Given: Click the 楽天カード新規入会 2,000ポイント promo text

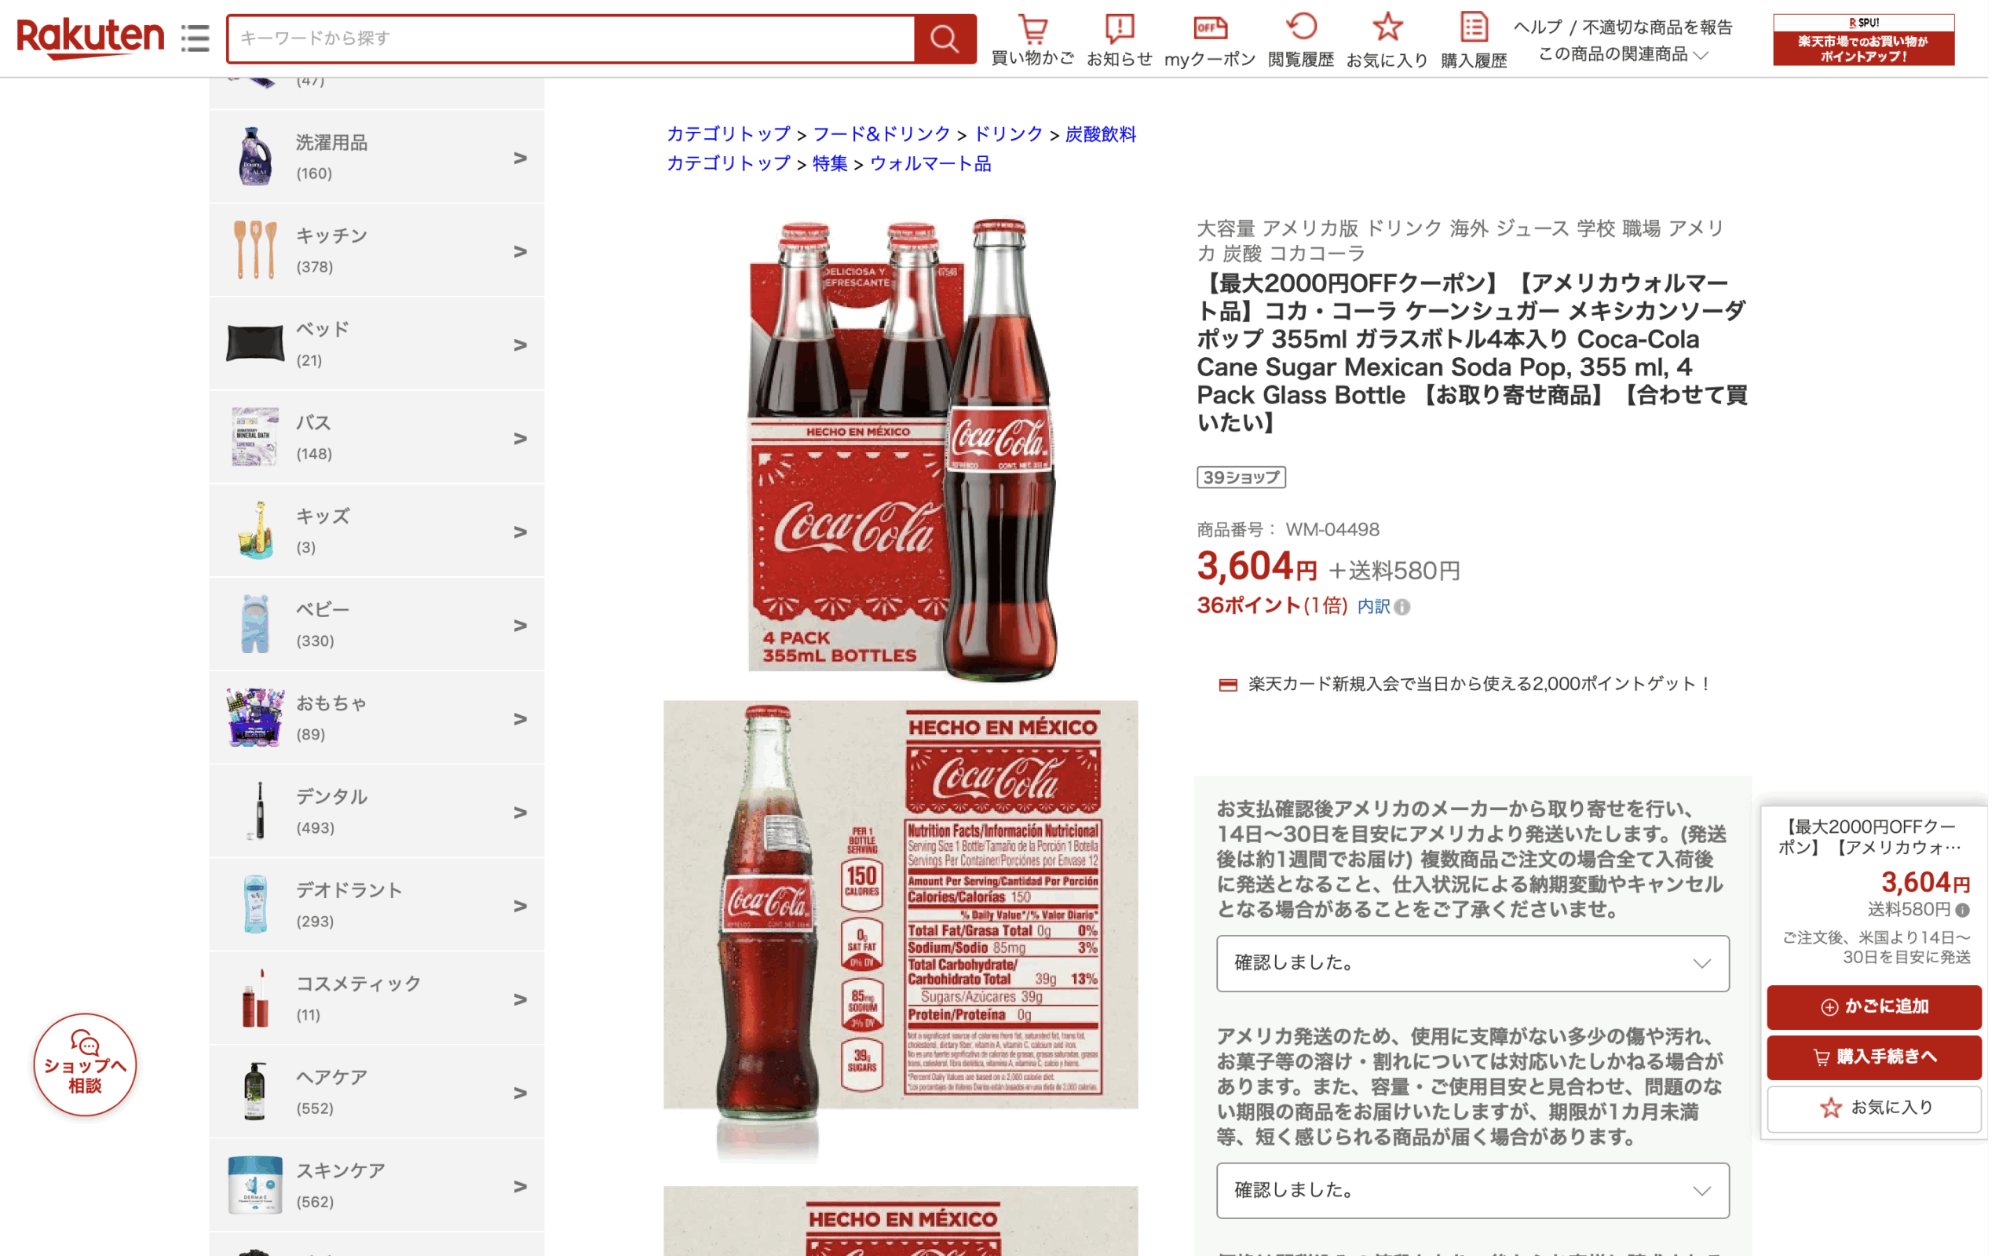Looking at the screenshot, I should tap(1479, 685).
